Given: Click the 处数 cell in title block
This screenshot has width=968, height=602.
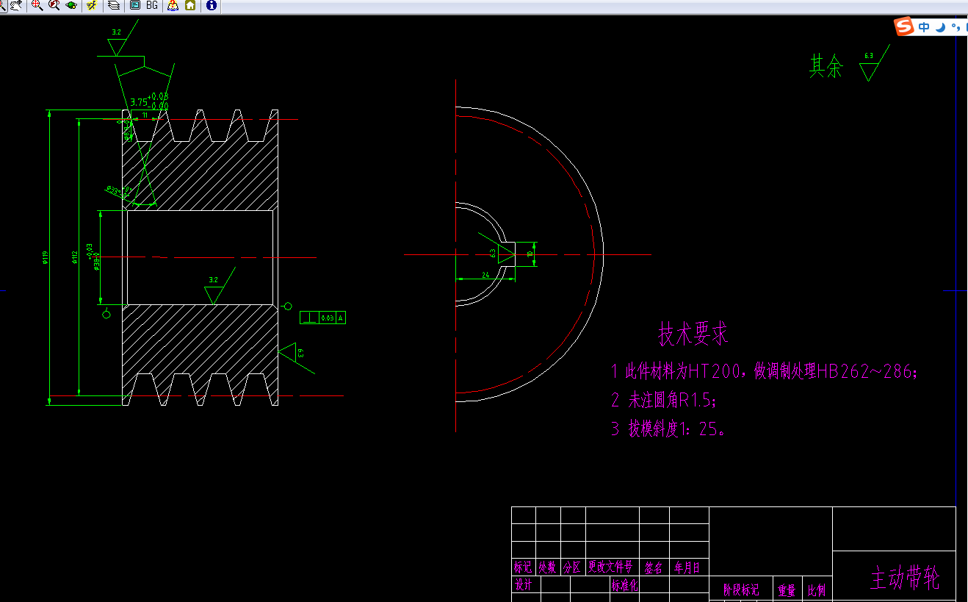Looking at the screenshot, I should [x=548, y=567].
